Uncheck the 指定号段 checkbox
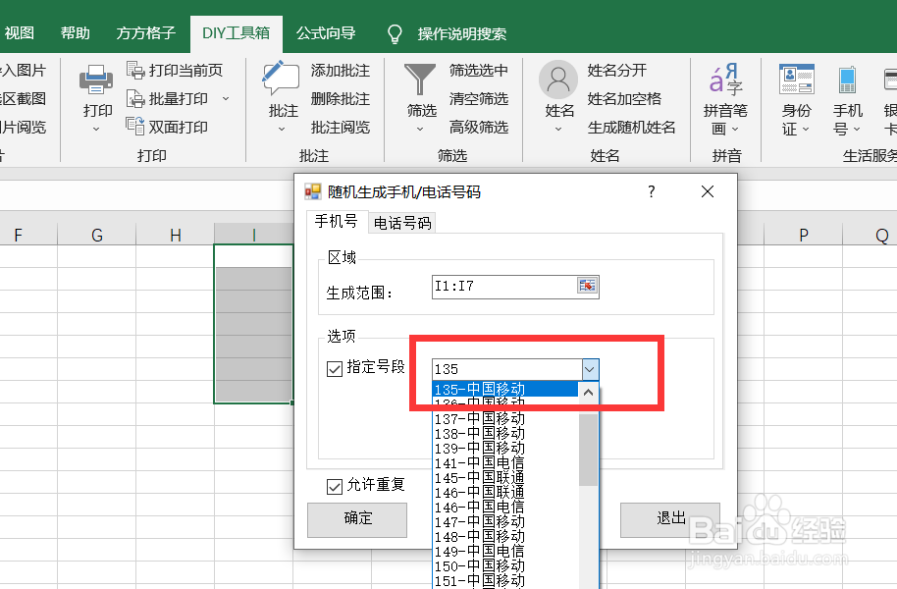This screenshot has height=589, width=897. 336,370
